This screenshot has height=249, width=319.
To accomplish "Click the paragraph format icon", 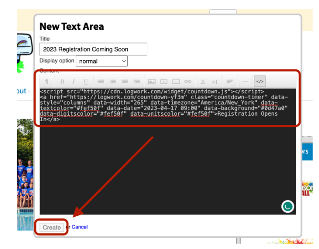I will click(47, 82).
